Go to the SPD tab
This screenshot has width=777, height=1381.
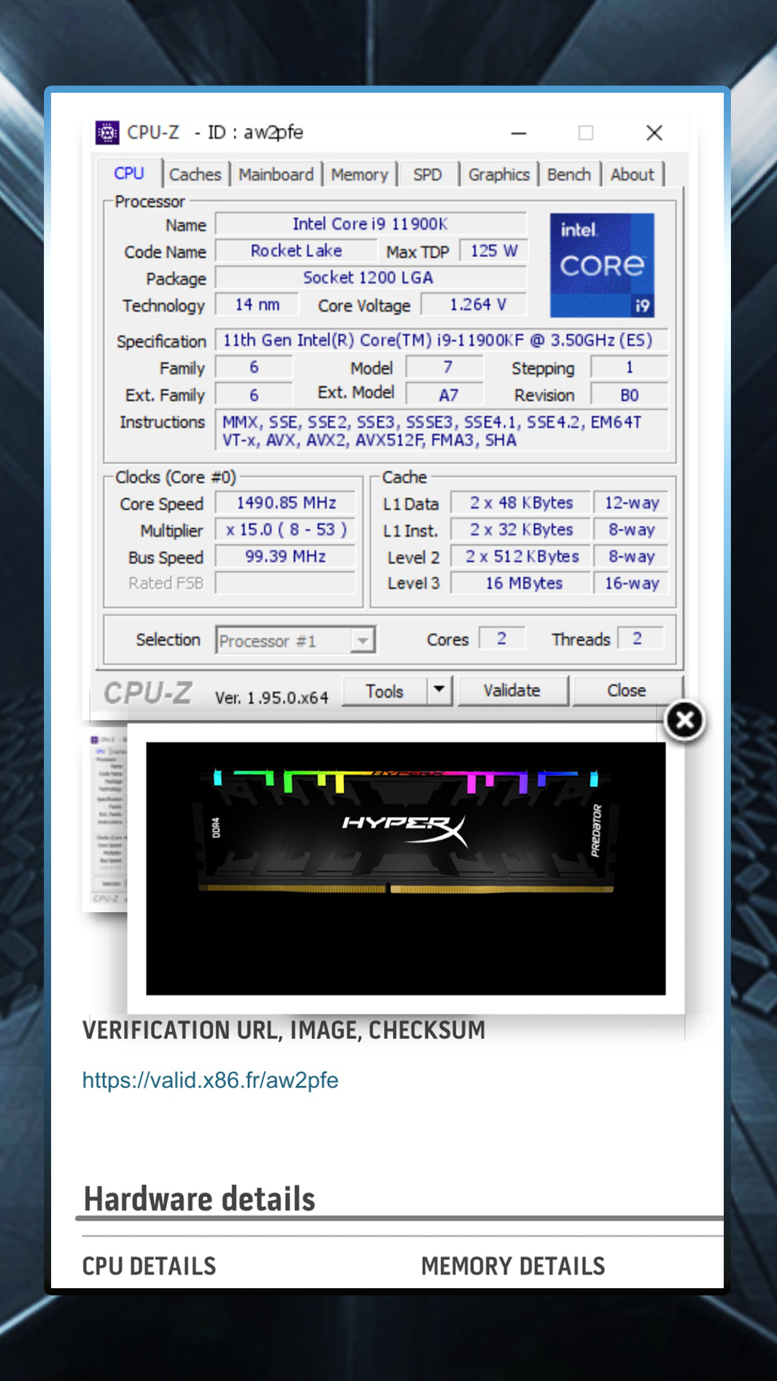pyautogui.click(x=427, y=175)
